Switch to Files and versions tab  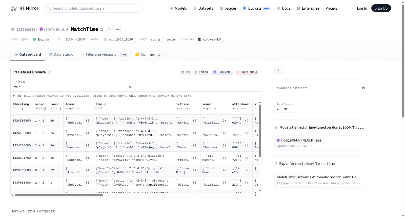(104, 54)
